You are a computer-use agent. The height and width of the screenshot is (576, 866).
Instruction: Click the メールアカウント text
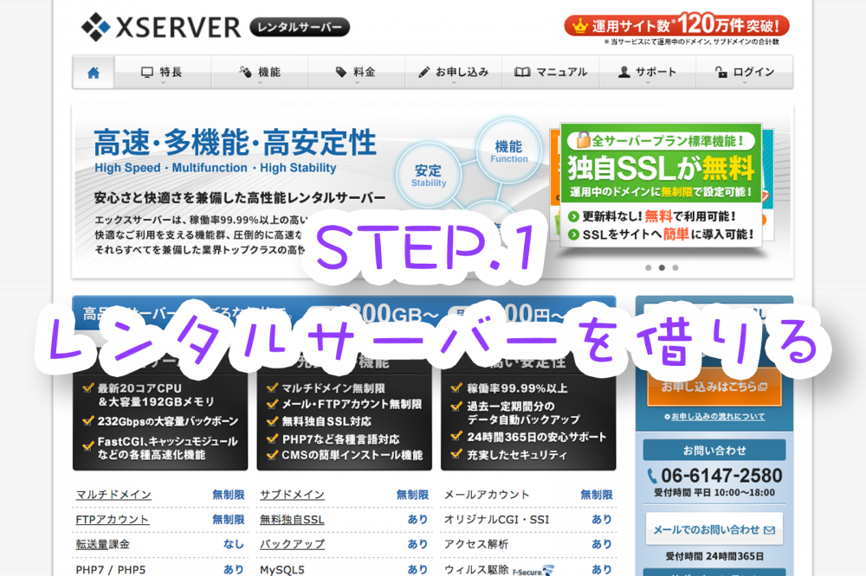[x=487, y=495]
